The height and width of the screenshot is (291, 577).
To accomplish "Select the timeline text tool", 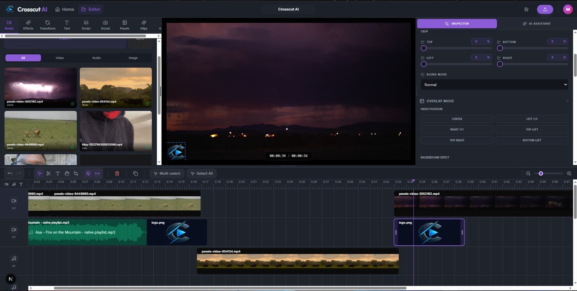I will pos(58,174).
